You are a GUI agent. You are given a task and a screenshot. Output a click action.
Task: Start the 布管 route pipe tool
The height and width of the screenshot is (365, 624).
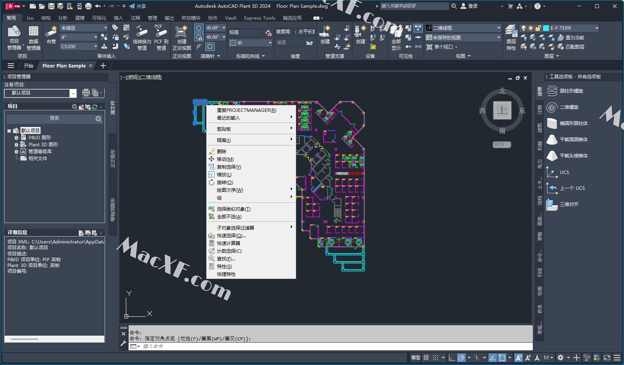pyautogui.click(x=51, y=35)
